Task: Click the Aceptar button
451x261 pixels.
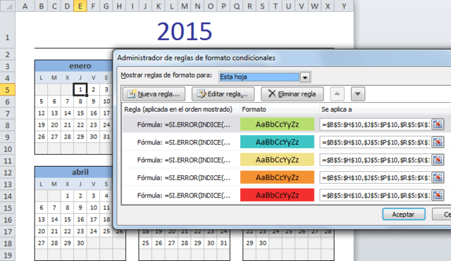Action: 404,214
